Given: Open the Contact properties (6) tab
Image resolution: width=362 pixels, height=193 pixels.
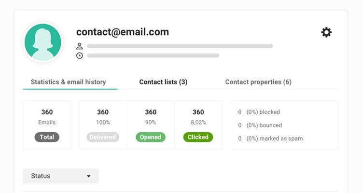Looking at the screenshot, I should (x=258, y=82).
